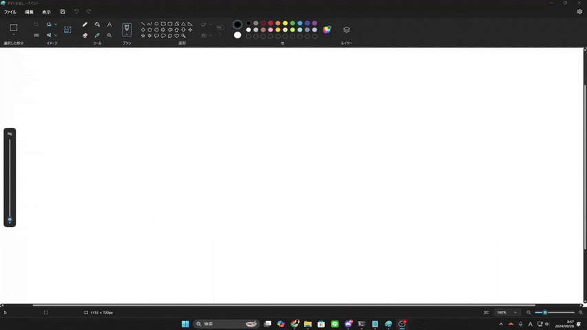Choose the Diamond shape
Viewport: 587px width, 330px height.
click(x=143, y=30)
